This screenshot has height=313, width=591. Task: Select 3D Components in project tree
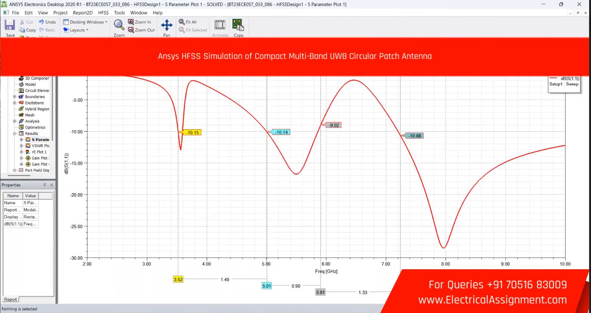(37, 78)
